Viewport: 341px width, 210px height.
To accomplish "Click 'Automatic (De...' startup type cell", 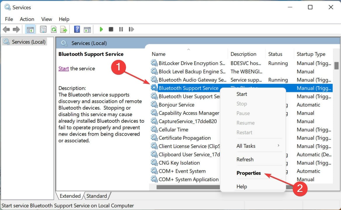I will (x=314, y=154).
